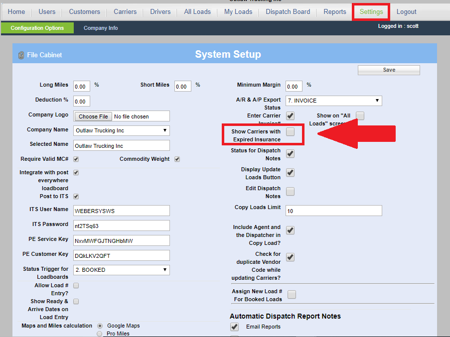Click the Save button
This screenshot has width=450, height=337.
[389, 70]
